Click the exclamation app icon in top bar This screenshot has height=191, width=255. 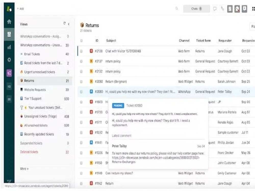point(230,9)
